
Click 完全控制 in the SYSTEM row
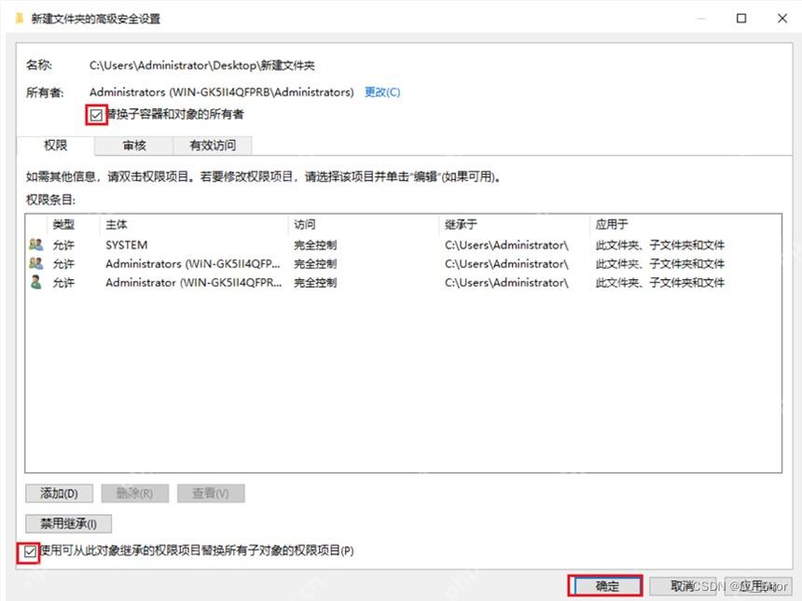315,245
